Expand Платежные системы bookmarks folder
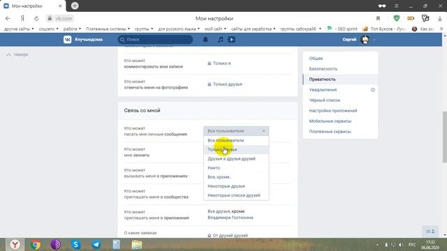This screenshot has width=447, height=251. [x=108, y=29]
